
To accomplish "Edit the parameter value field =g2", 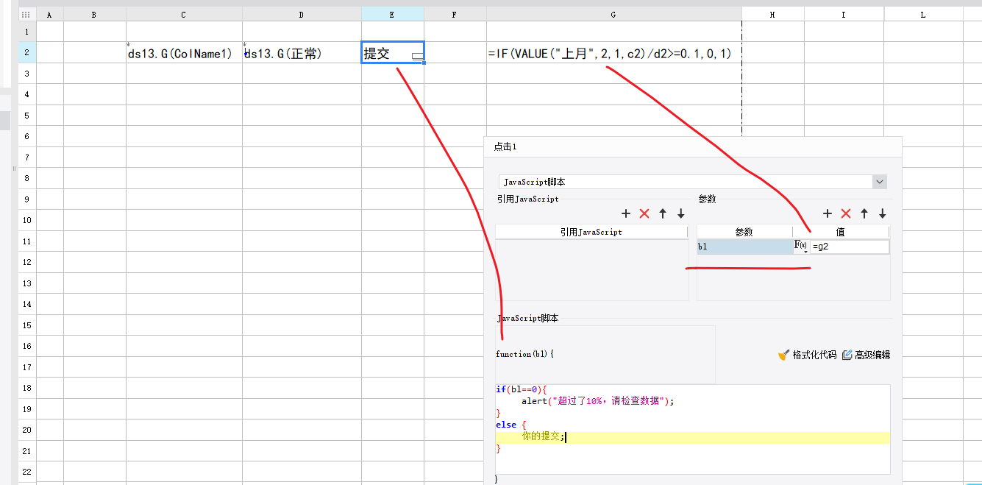I will 850,247.
